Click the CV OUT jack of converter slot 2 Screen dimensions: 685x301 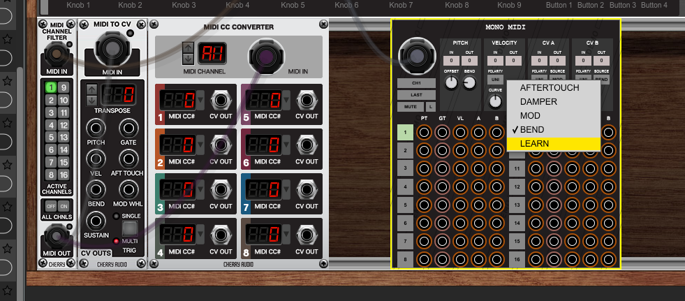coord(221,145)
